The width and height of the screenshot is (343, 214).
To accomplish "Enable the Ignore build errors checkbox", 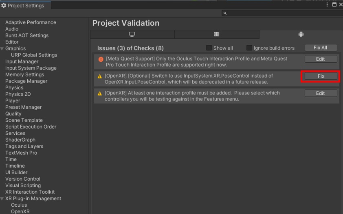I will pyautogui.click(x=249, y=48).
